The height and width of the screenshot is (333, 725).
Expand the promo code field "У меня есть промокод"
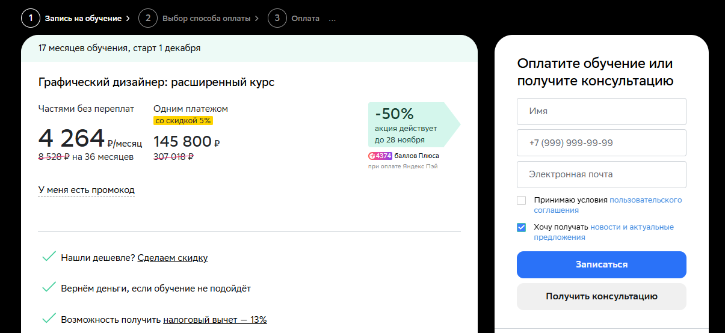point(86,190)
